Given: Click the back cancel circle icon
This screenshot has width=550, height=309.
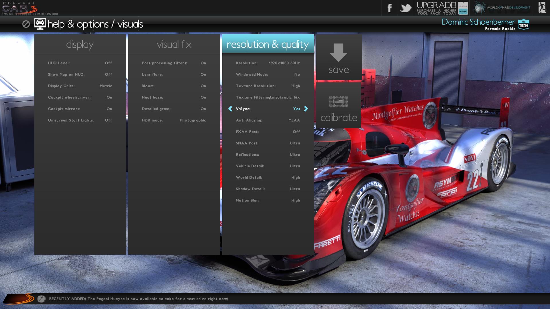Looking at the screenshot, I should coord(26,24).
